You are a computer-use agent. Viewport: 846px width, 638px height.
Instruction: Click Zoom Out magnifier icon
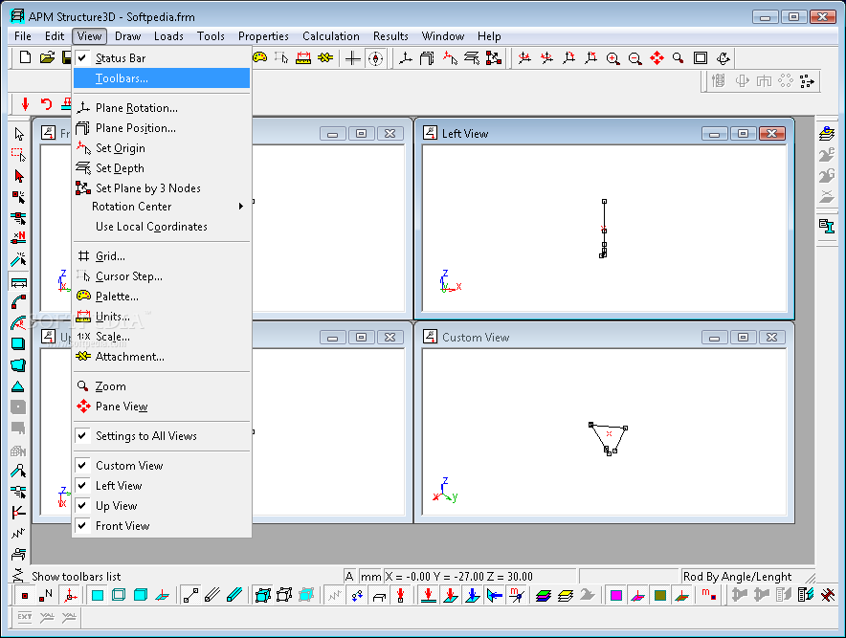pos(635,58)
